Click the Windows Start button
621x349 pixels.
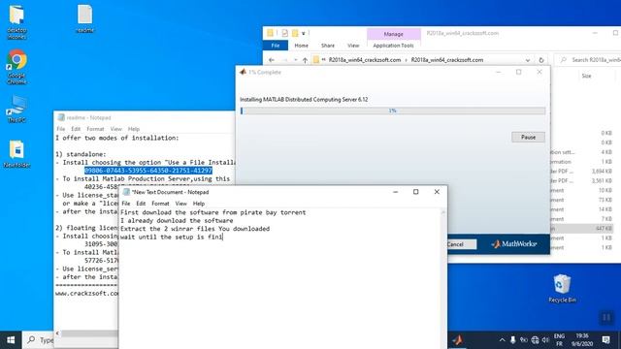coord(11,340)
